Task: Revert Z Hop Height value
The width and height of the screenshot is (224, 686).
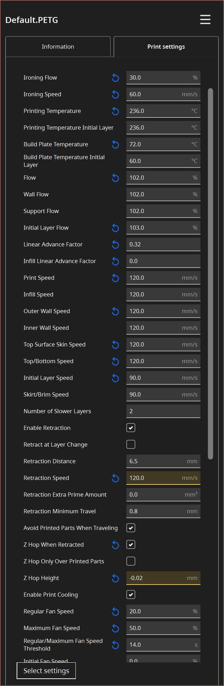Action: tap(116, 578)
